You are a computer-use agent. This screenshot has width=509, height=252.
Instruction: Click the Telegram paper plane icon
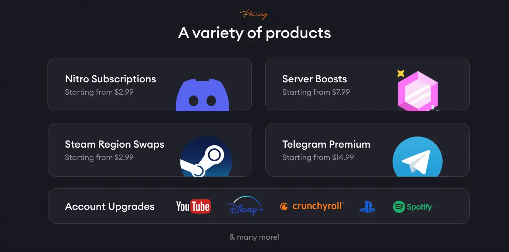click(x=417, y=157)
